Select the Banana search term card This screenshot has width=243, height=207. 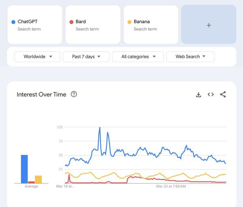(x=151, y=25)
